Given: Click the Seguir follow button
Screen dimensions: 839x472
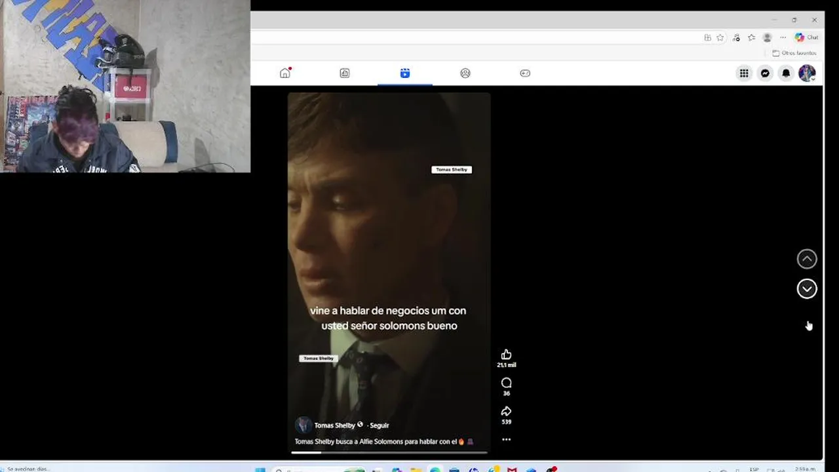Looking at the screenshot, I should [x=380, y=425].
